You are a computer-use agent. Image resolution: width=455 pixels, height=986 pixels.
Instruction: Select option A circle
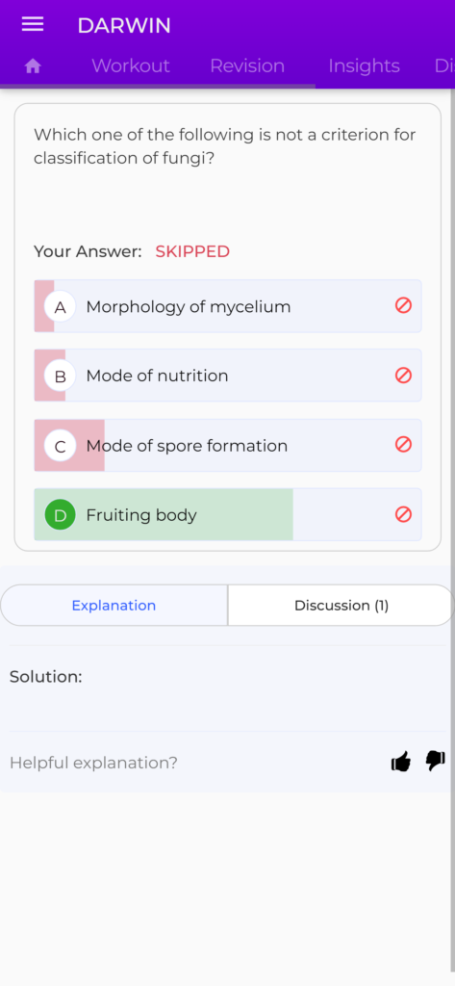61,307
